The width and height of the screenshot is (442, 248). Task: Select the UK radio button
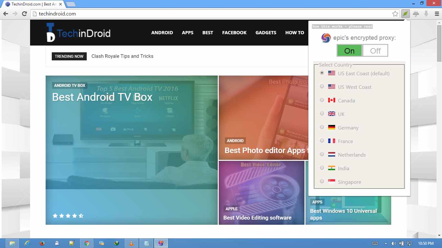pos(322,114)
